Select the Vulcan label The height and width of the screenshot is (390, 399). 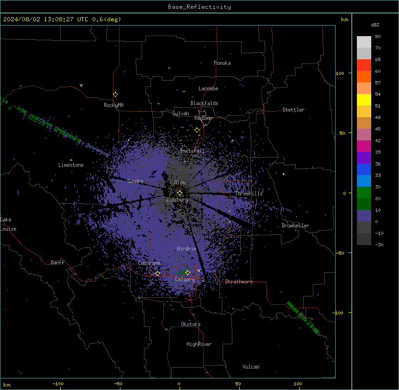coord(251,367)
